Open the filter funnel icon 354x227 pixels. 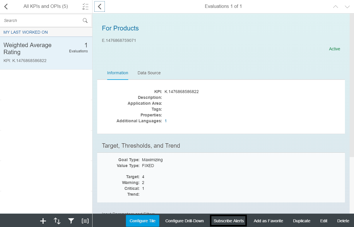click(x=71, y=221)
